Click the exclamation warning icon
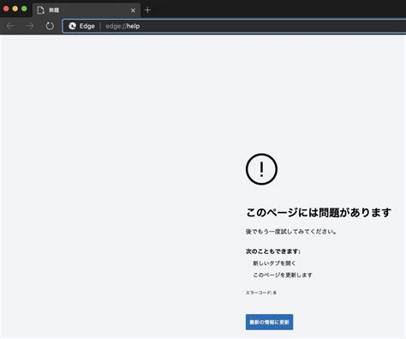 [x=261, y=169]
